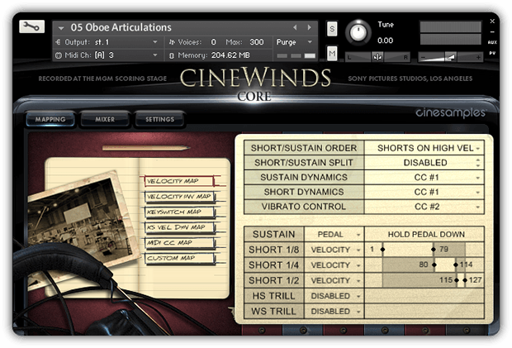
Task: Toggle the AUX sends panel
Action: [x=492, y=42]
